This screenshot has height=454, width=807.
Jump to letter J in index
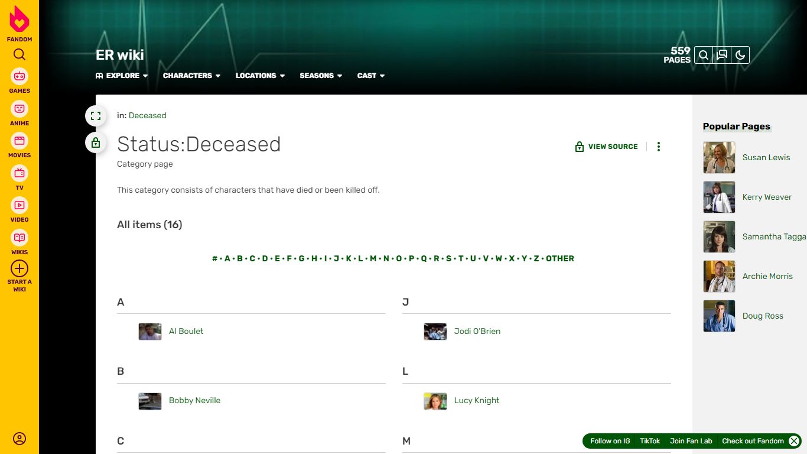tap(336, 258)
